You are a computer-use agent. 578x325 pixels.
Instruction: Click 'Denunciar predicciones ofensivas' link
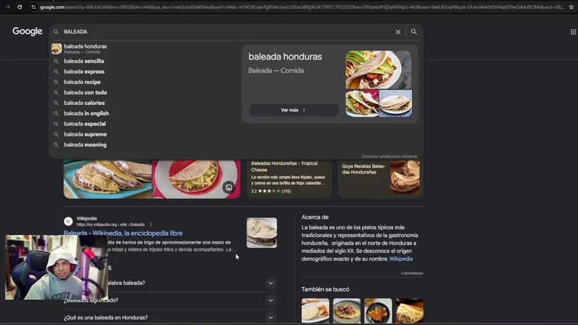click(389, 156)
